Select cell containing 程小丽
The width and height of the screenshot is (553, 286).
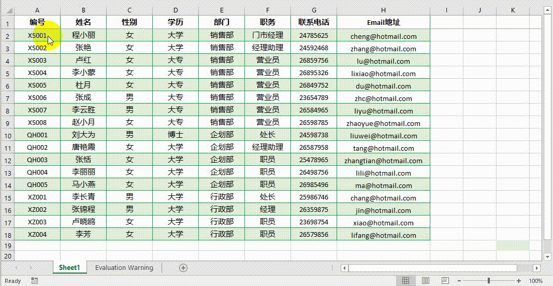pyautogui.click(x=83, y=35)
